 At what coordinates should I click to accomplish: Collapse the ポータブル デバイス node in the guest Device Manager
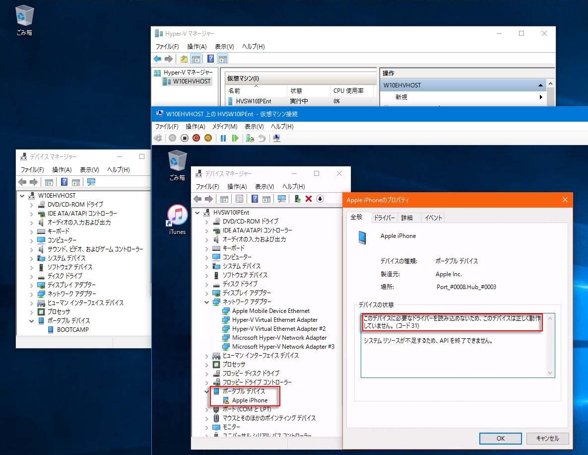[206, 391]
